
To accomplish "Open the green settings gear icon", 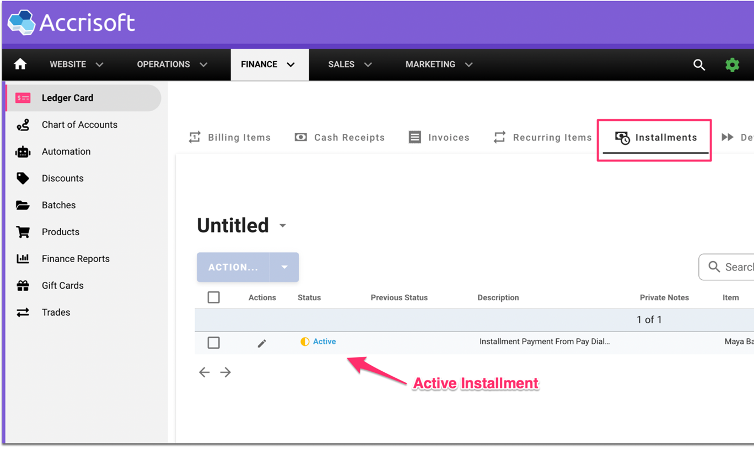I will pos(732,64).
